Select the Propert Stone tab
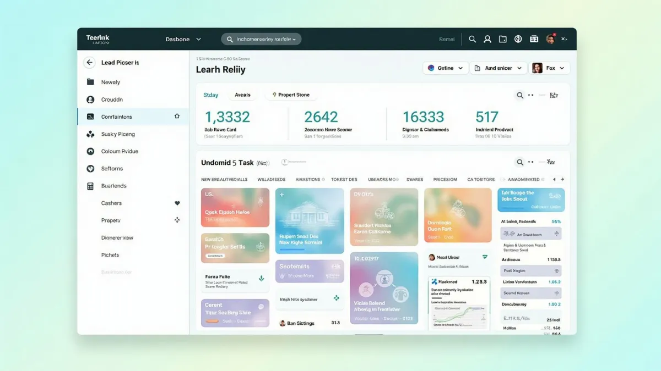The height and width of the screenshot is (371, 661). pyautogui.click(x=291, y=95)
